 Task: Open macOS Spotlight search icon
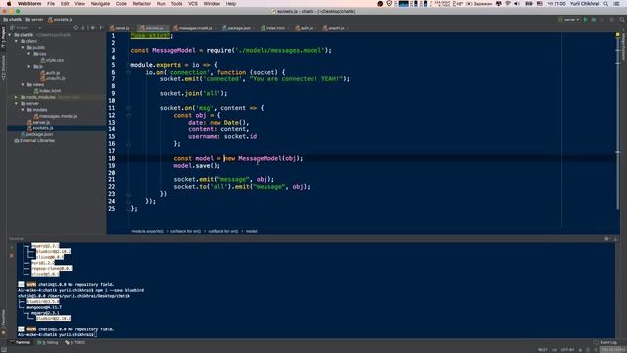(606, 4)
